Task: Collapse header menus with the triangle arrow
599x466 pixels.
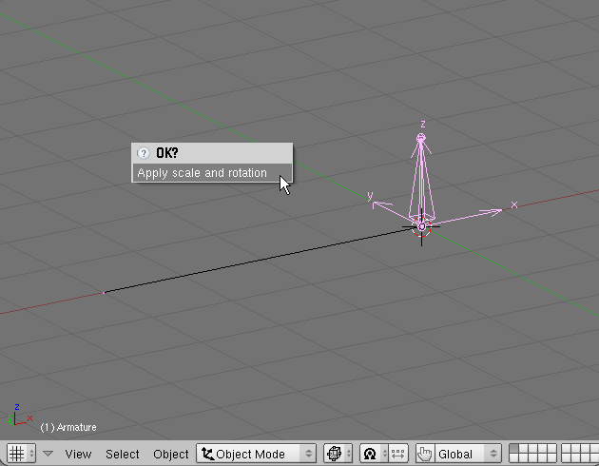Action: [48, 454]
